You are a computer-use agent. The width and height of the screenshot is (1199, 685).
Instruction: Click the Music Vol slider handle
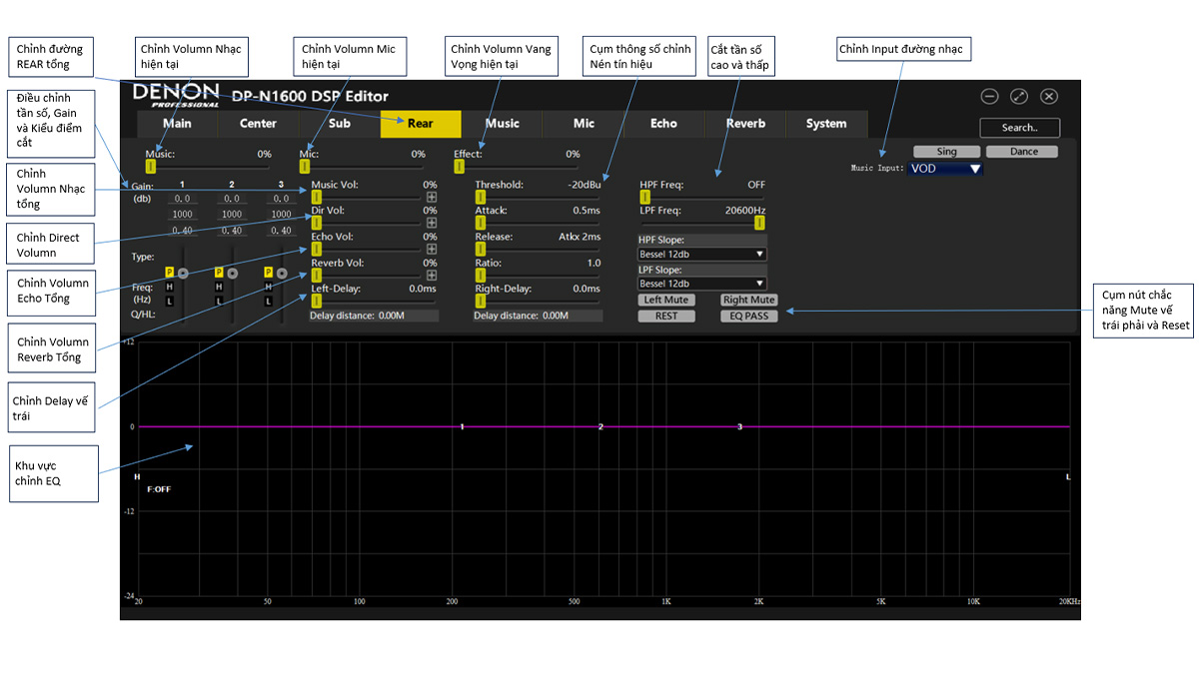(x=316, y=197)
